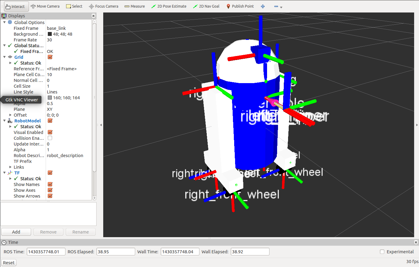The image size is (419, 267).
Task: Click the grid color swatch 160; 160; 164
Action: coord(50,98)
